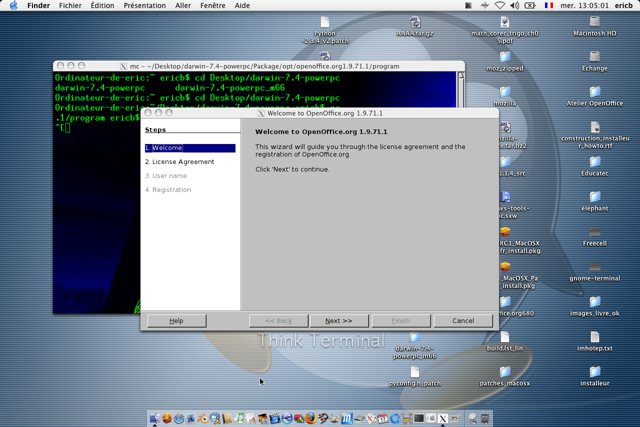Open Safari from the dock
Viewport: 640px width, 427px height.
(178, 418)
